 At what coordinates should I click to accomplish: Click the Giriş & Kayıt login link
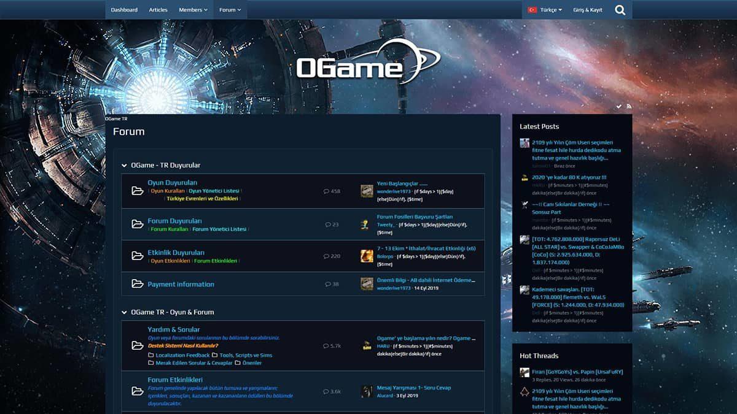(x=587, y=10)
